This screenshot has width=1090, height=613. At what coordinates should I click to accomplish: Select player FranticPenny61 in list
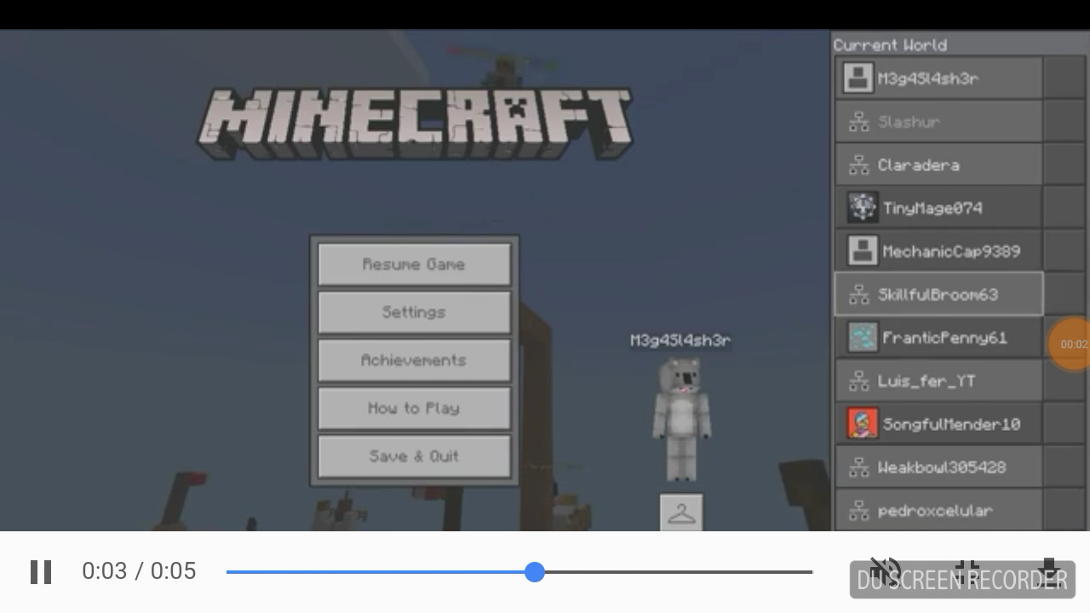(938, 338)
